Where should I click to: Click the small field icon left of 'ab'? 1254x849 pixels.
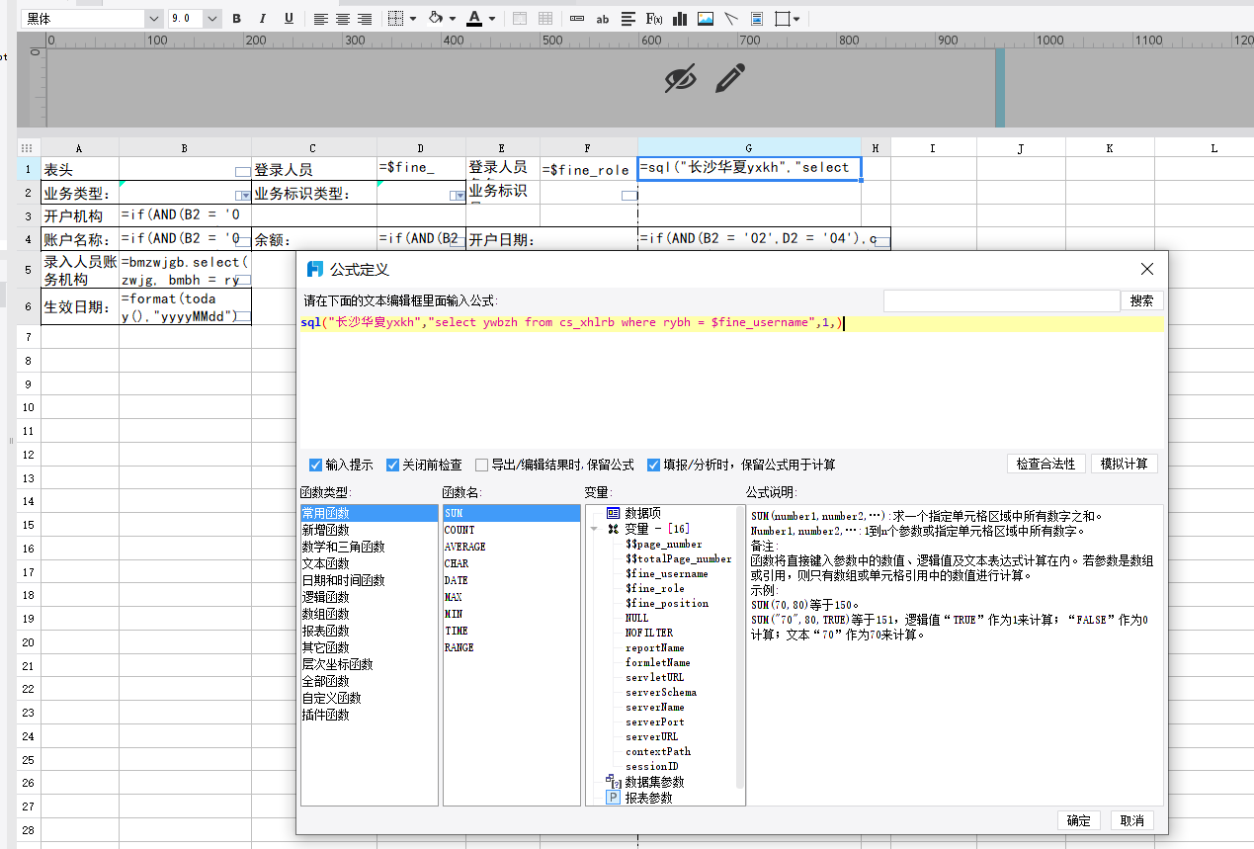tap(577, 19)
